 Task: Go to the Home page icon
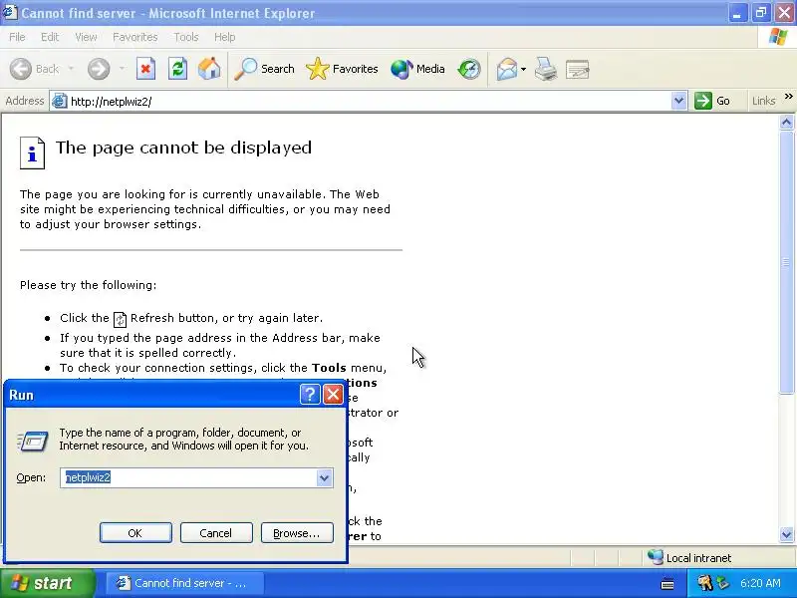[x=209, y=69]
